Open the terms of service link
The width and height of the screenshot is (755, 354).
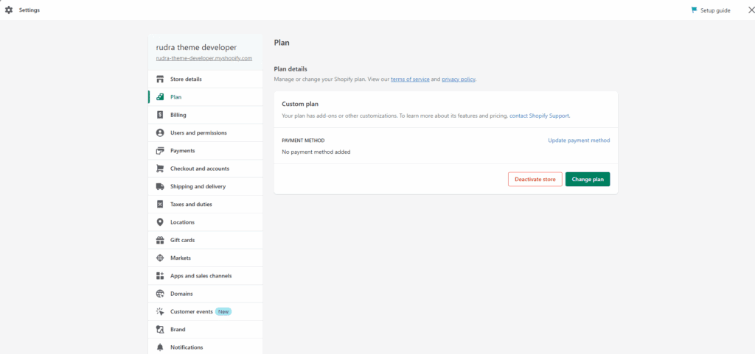coord(410,79)
